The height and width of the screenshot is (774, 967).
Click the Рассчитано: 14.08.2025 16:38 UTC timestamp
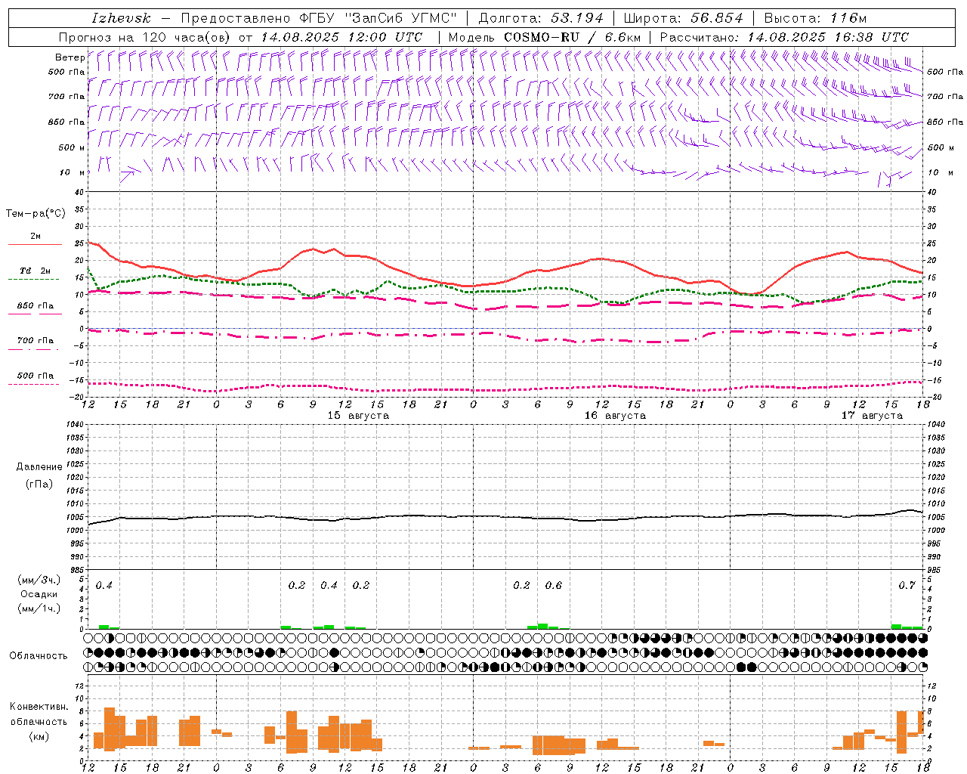pos(784,37)
